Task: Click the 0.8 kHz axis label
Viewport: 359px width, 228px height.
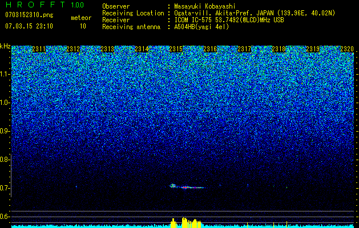Action: 5,160
